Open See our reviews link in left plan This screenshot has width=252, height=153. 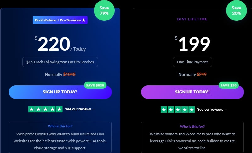click(x=78, y=109)
